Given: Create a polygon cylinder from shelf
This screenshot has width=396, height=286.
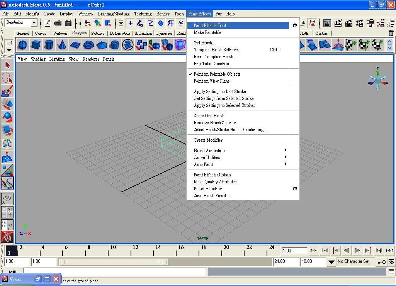Looking at the screenshot, I should 49,45.
